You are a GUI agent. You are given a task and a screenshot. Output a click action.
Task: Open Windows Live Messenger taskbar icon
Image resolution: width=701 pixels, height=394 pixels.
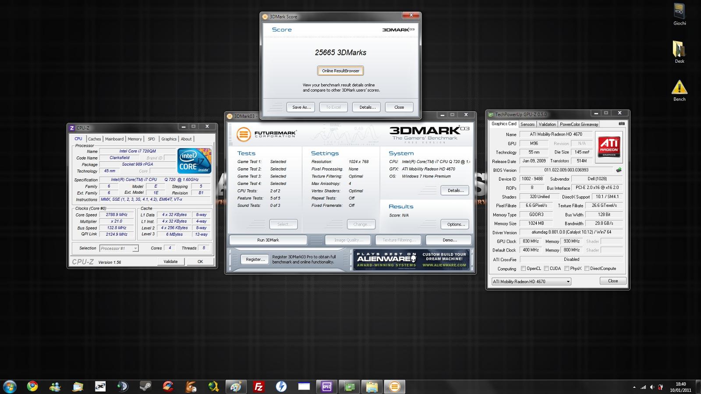coord(55,387)
